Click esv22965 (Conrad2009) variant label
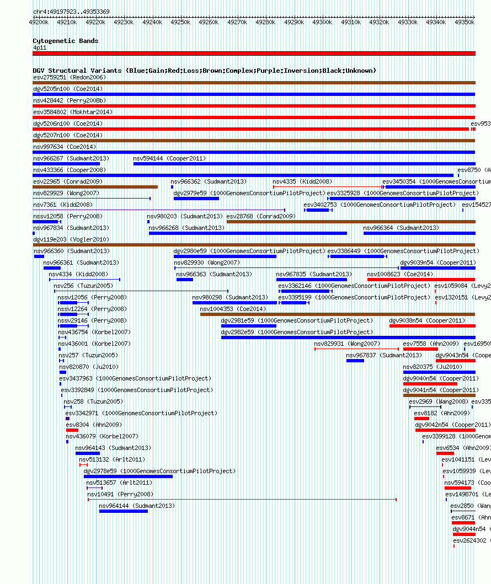 (68, 181)
